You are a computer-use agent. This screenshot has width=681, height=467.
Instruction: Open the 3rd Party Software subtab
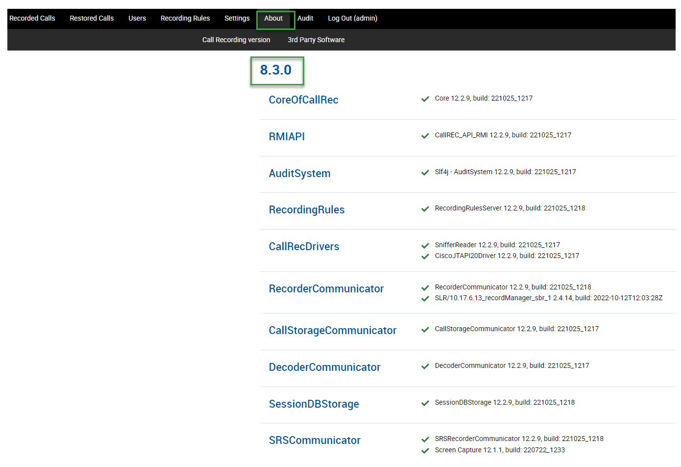tap(316, 40)
